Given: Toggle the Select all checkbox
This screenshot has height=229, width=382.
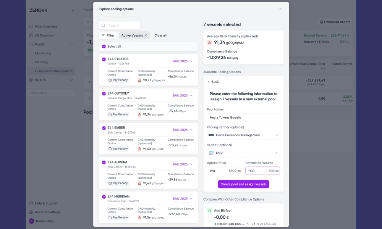Looking at the screenshot, I should [x=104, y=47].
